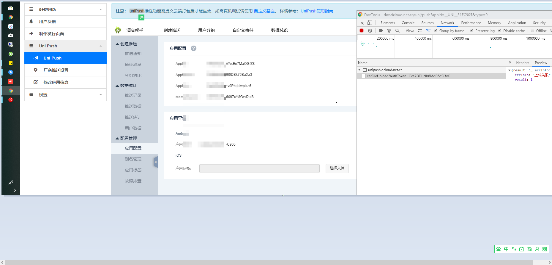
Task: Open the 数据总览 top navigation tab
Action: point(280,30)
